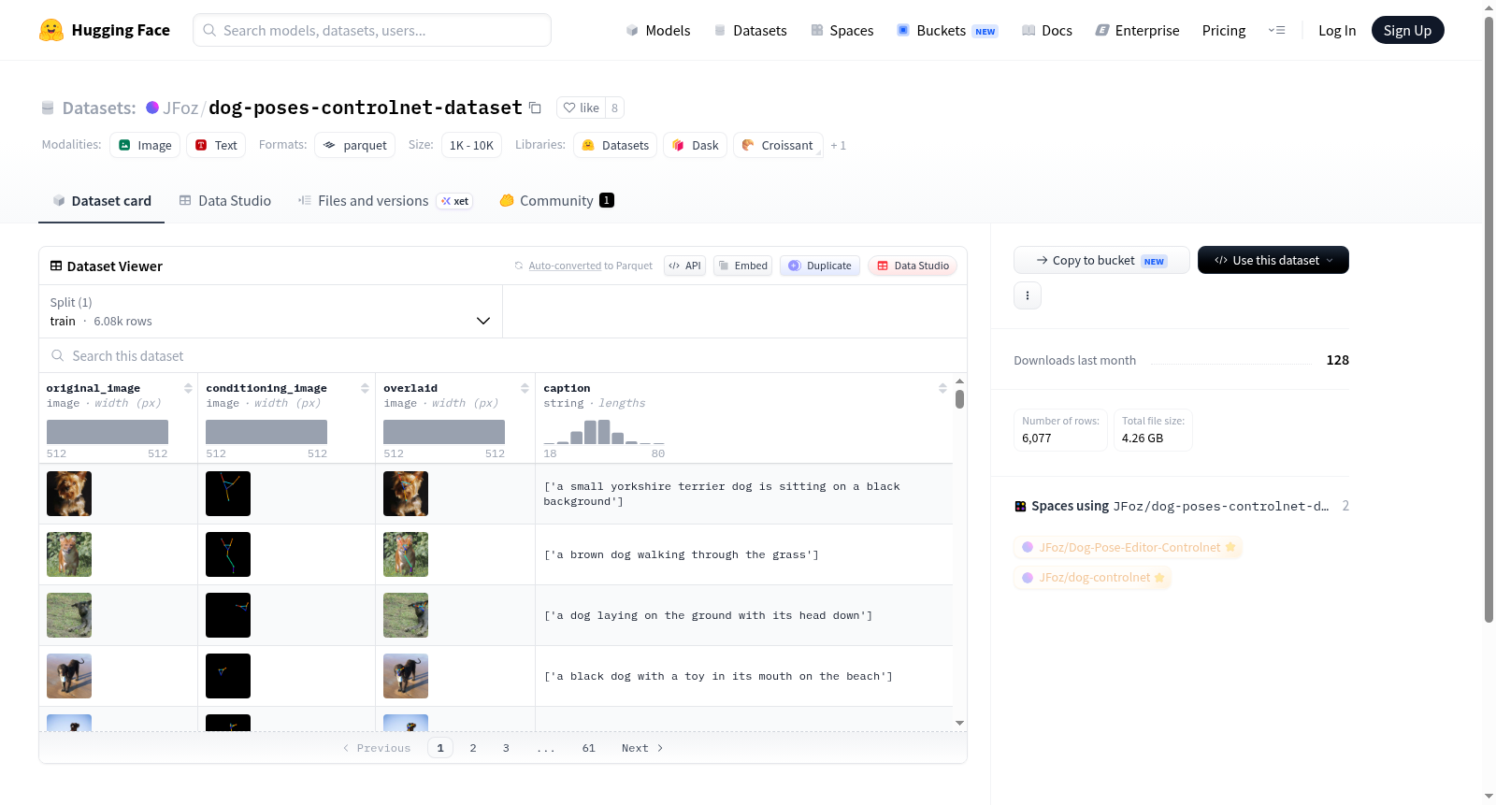Image resolution: width=1496 pixels, height=805 pixels.
Task: Select the Text modality tag
Action: (x=216, y=145)
